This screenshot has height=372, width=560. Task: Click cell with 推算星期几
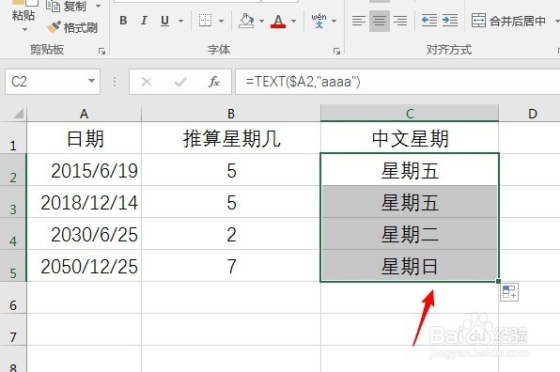pos(231,138)
